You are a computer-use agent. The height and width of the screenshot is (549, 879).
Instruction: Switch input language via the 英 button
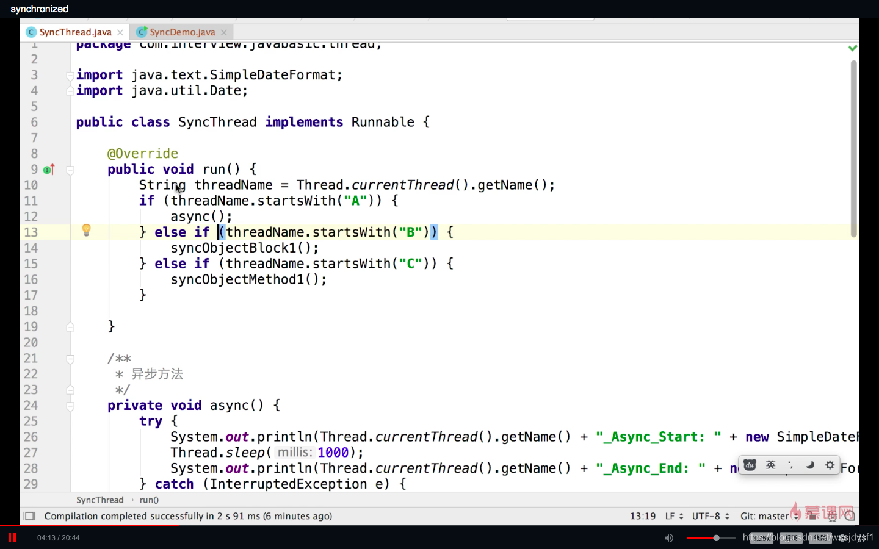(x=771, y=465)
